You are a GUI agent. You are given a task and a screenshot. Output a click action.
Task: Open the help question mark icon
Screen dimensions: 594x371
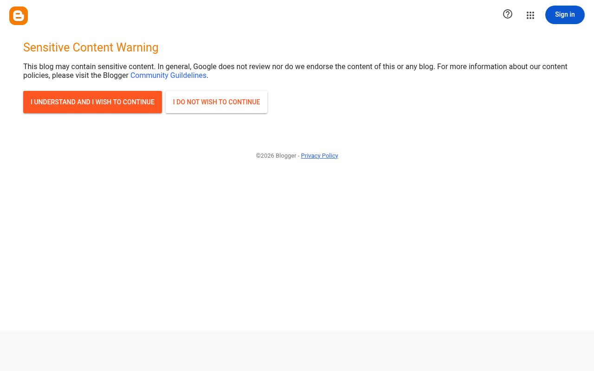point(508,14)
